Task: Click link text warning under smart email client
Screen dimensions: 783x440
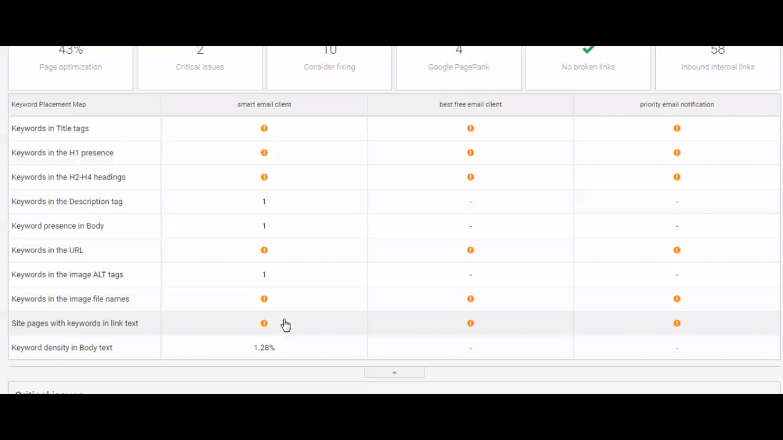Action: click(x=264, y=323)
